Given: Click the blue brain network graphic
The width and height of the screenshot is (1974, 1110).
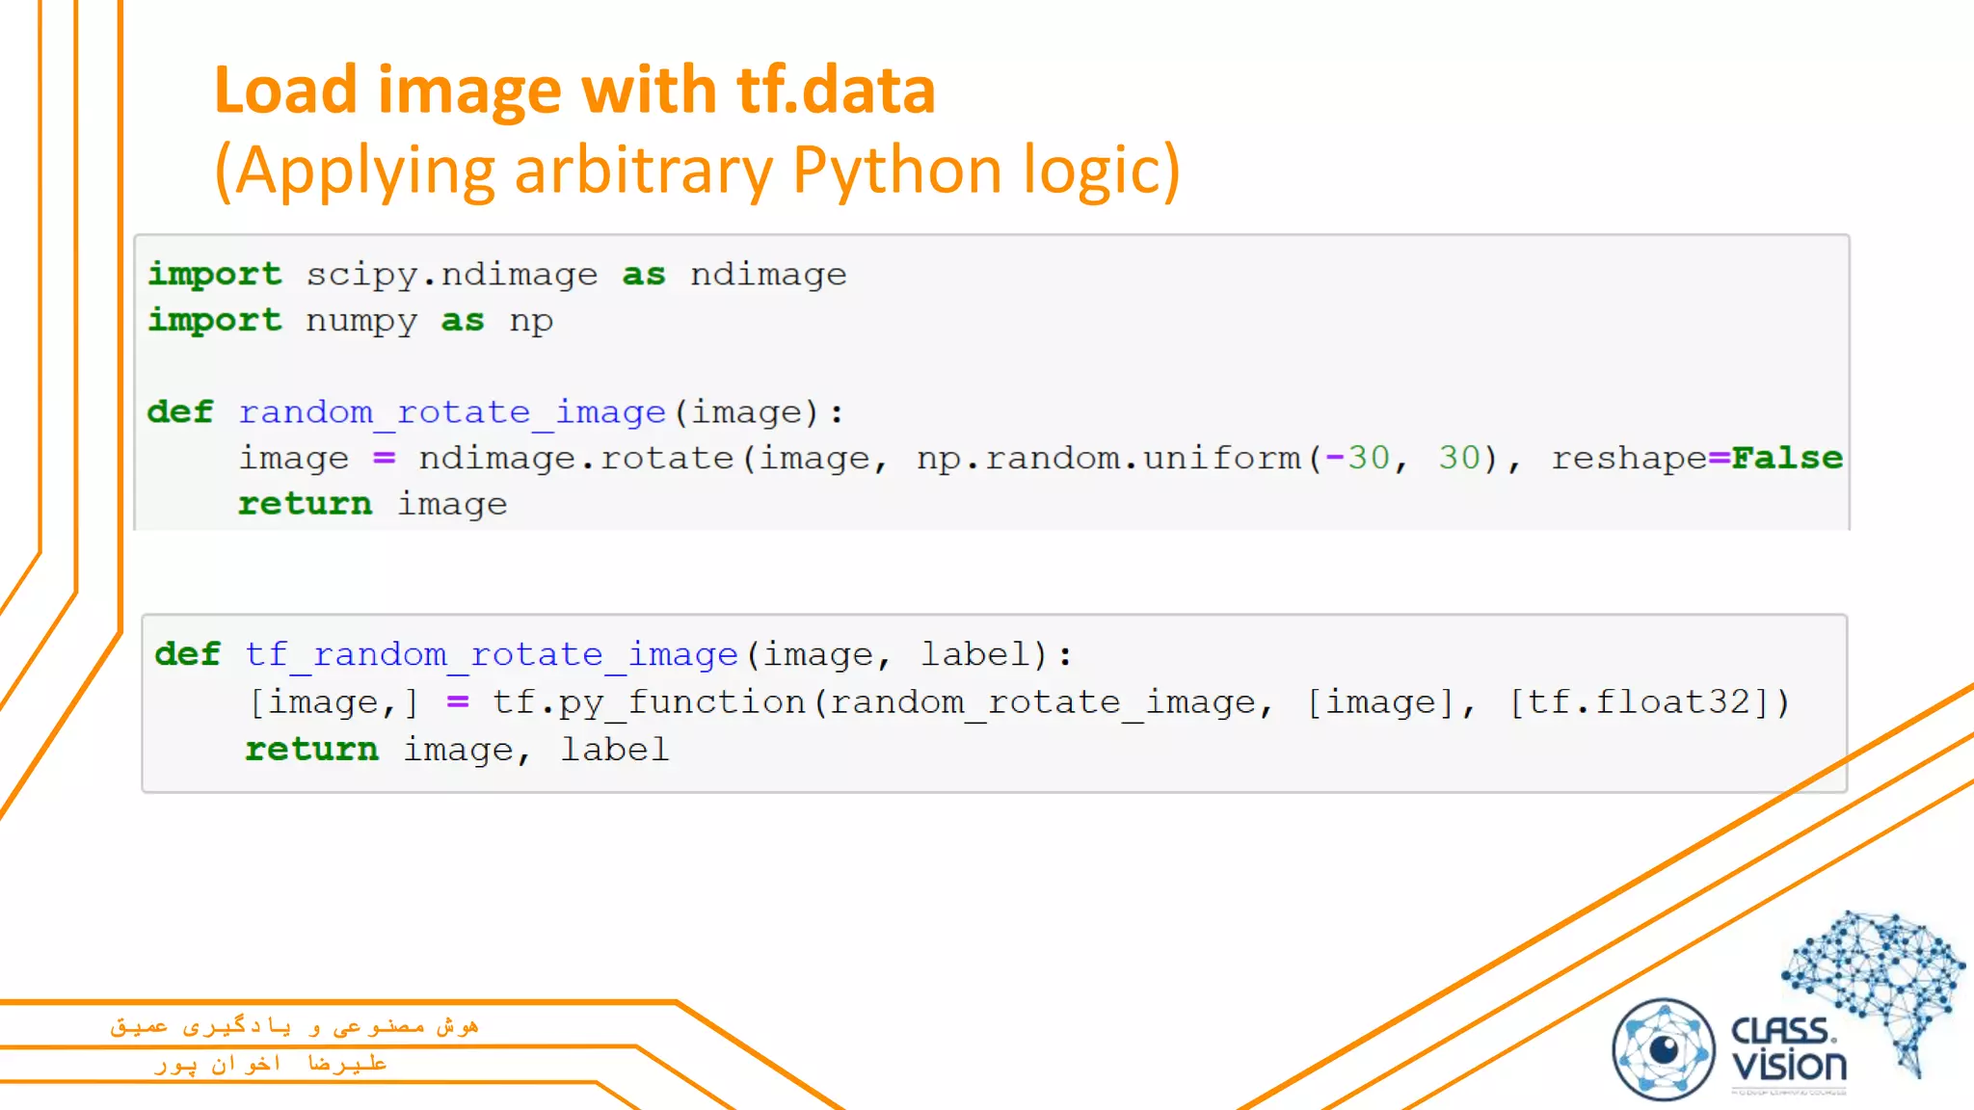Looking at the screenshot, I should pyautogui.click(x=1875, y=983).
